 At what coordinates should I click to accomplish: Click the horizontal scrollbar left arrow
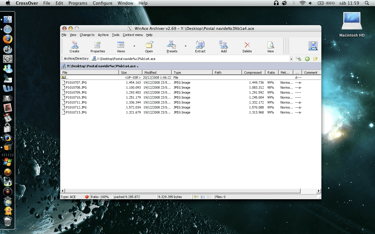pos(63,191)
